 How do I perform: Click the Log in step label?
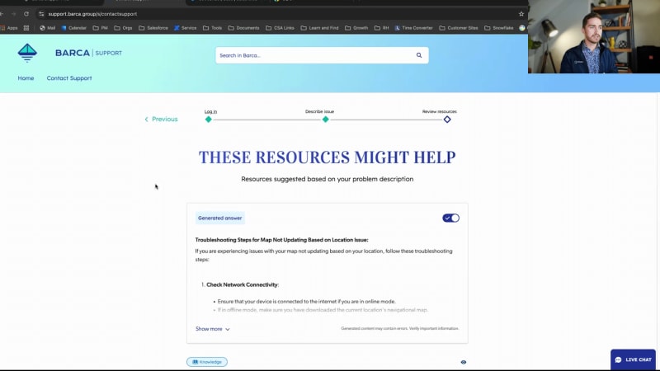[x=210, y=111]
